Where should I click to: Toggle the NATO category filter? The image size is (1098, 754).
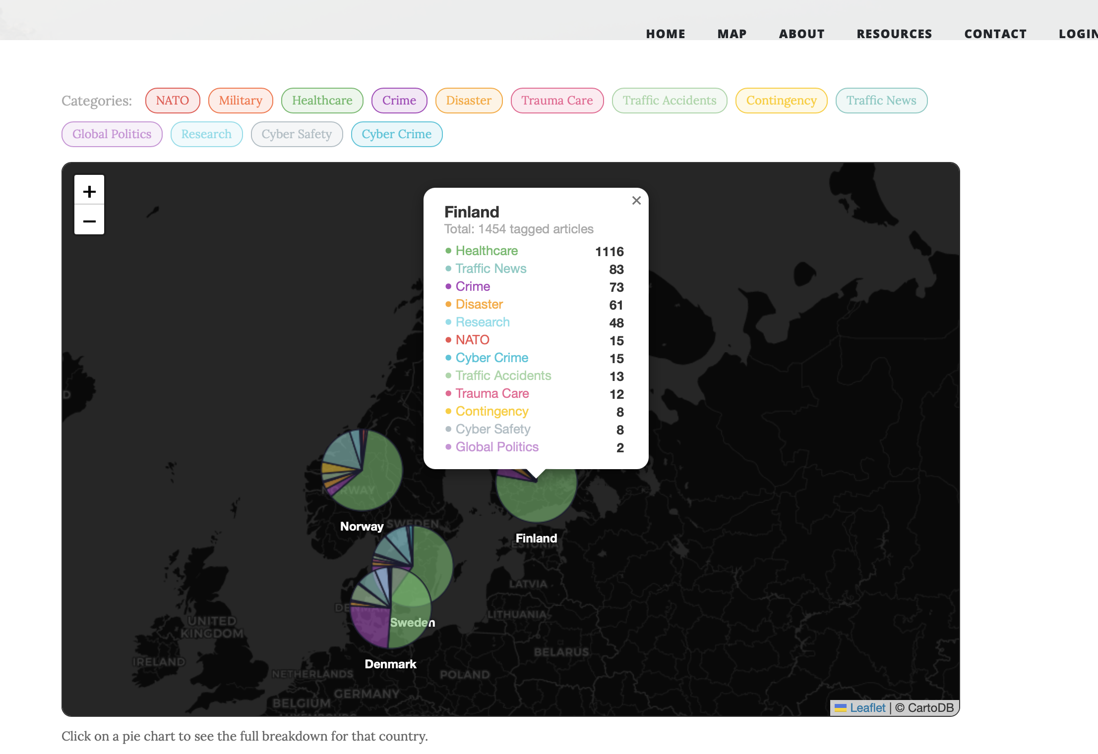pyautogui.click(x=173, y=101)
